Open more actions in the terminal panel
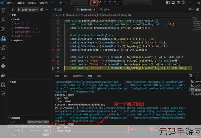This screenshot has width=201, height=138. (197, 76)
